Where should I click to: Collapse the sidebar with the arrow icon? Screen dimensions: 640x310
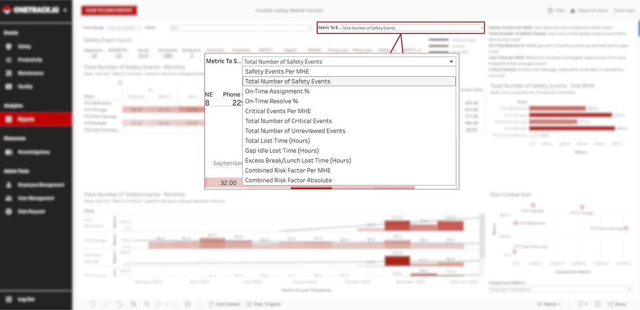pyautogui.click(x=65, y=10)
